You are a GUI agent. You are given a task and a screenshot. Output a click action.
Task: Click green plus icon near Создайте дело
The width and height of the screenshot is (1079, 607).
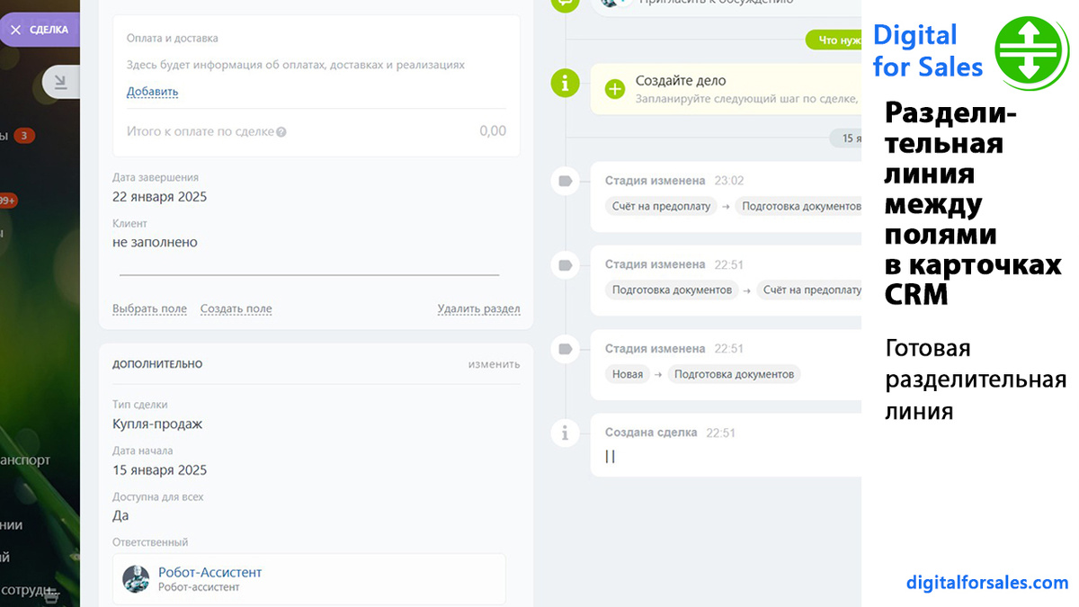615,89
